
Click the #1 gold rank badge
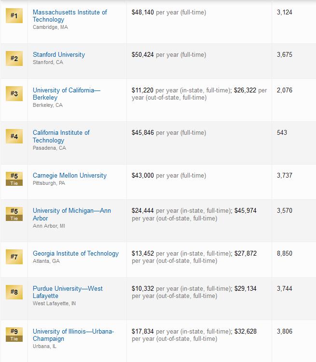tap(14, 16)
